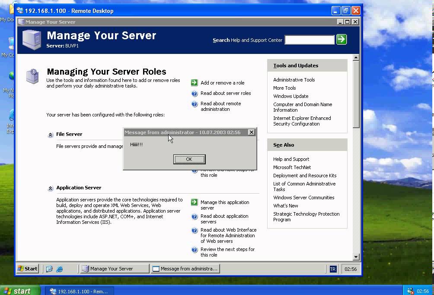The height and width of the screenshot is (295, 434).
Task: Open Windows Update link
Action: (x=290, y=96)
